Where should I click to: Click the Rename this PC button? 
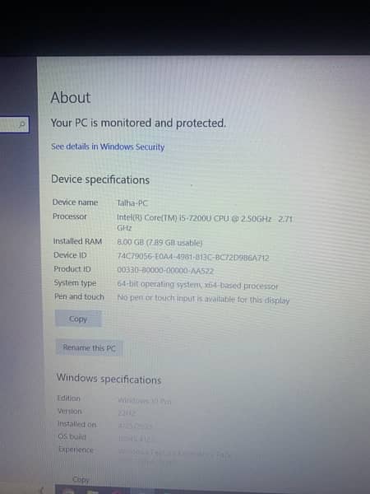(x=89, y=347)
